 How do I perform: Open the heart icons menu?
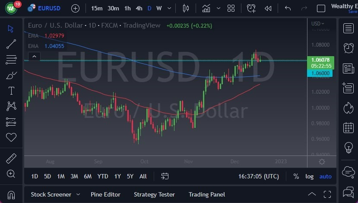[11, 137]
